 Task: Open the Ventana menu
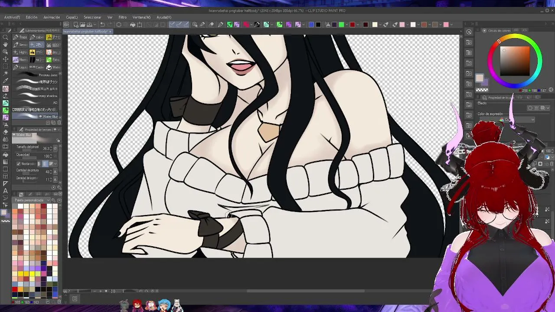pos(141,17)
